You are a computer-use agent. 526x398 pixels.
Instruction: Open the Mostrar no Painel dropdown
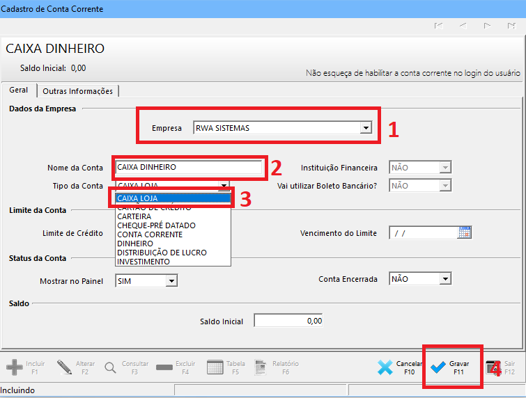171,280
